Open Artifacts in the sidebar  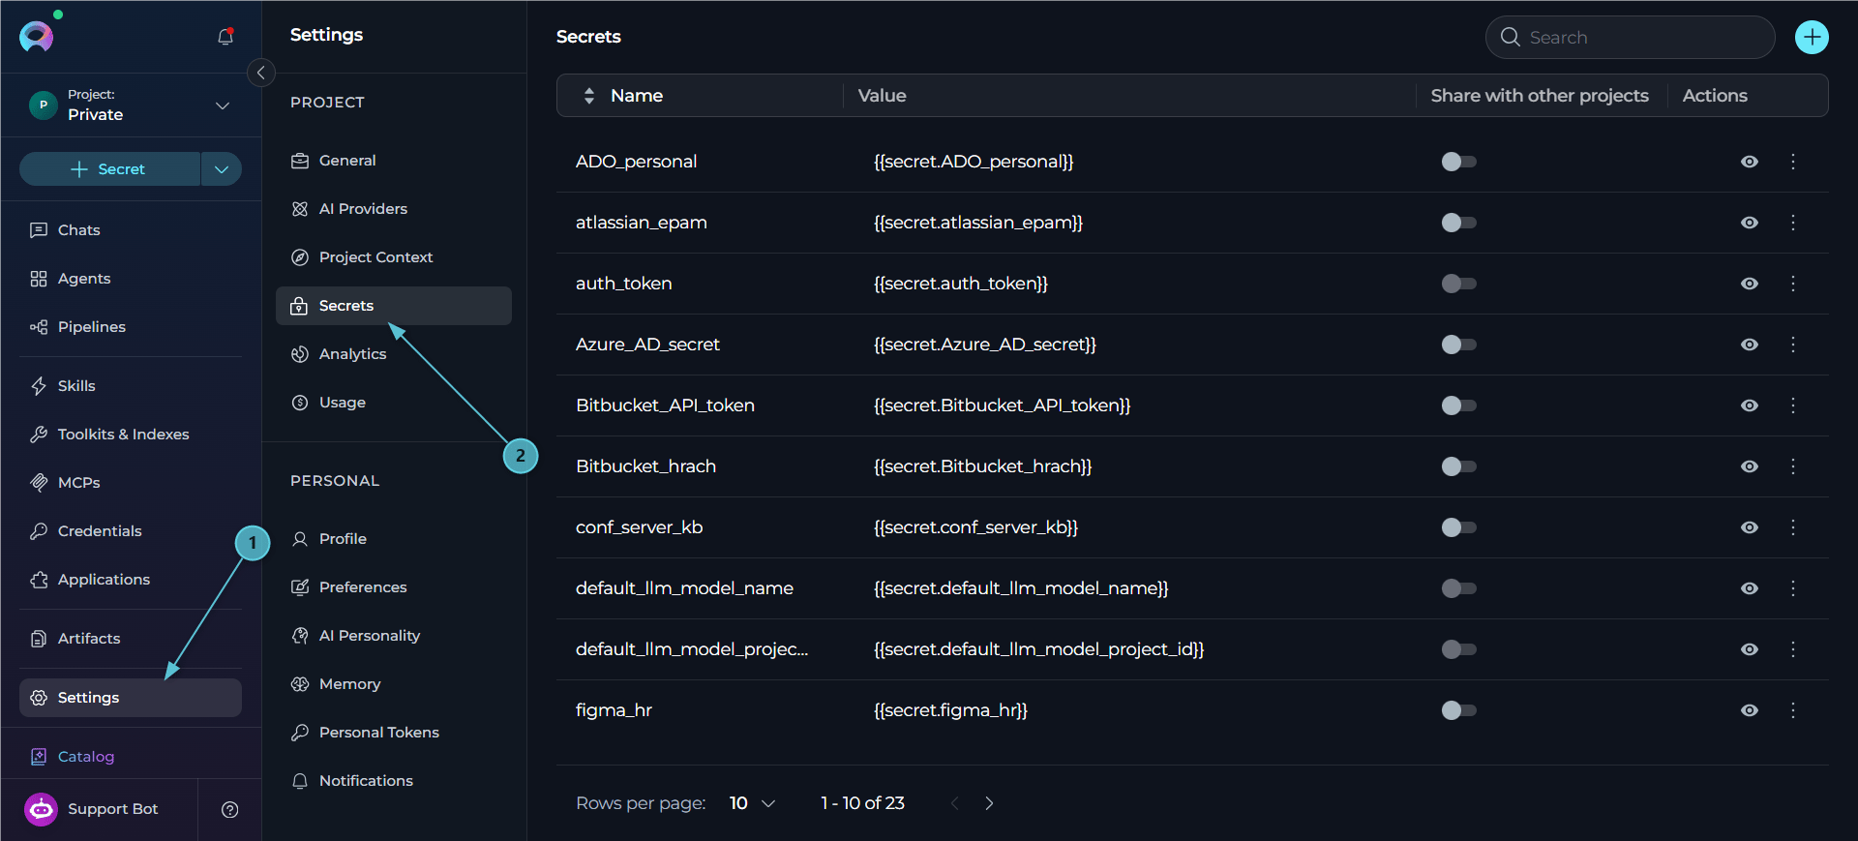click(131, 639)
